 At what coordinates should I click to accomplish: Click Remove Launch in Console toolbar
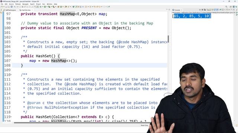202,10
